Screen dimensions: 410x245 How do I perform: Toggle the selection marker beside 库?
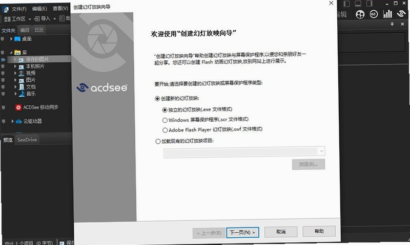coord(3,53)
